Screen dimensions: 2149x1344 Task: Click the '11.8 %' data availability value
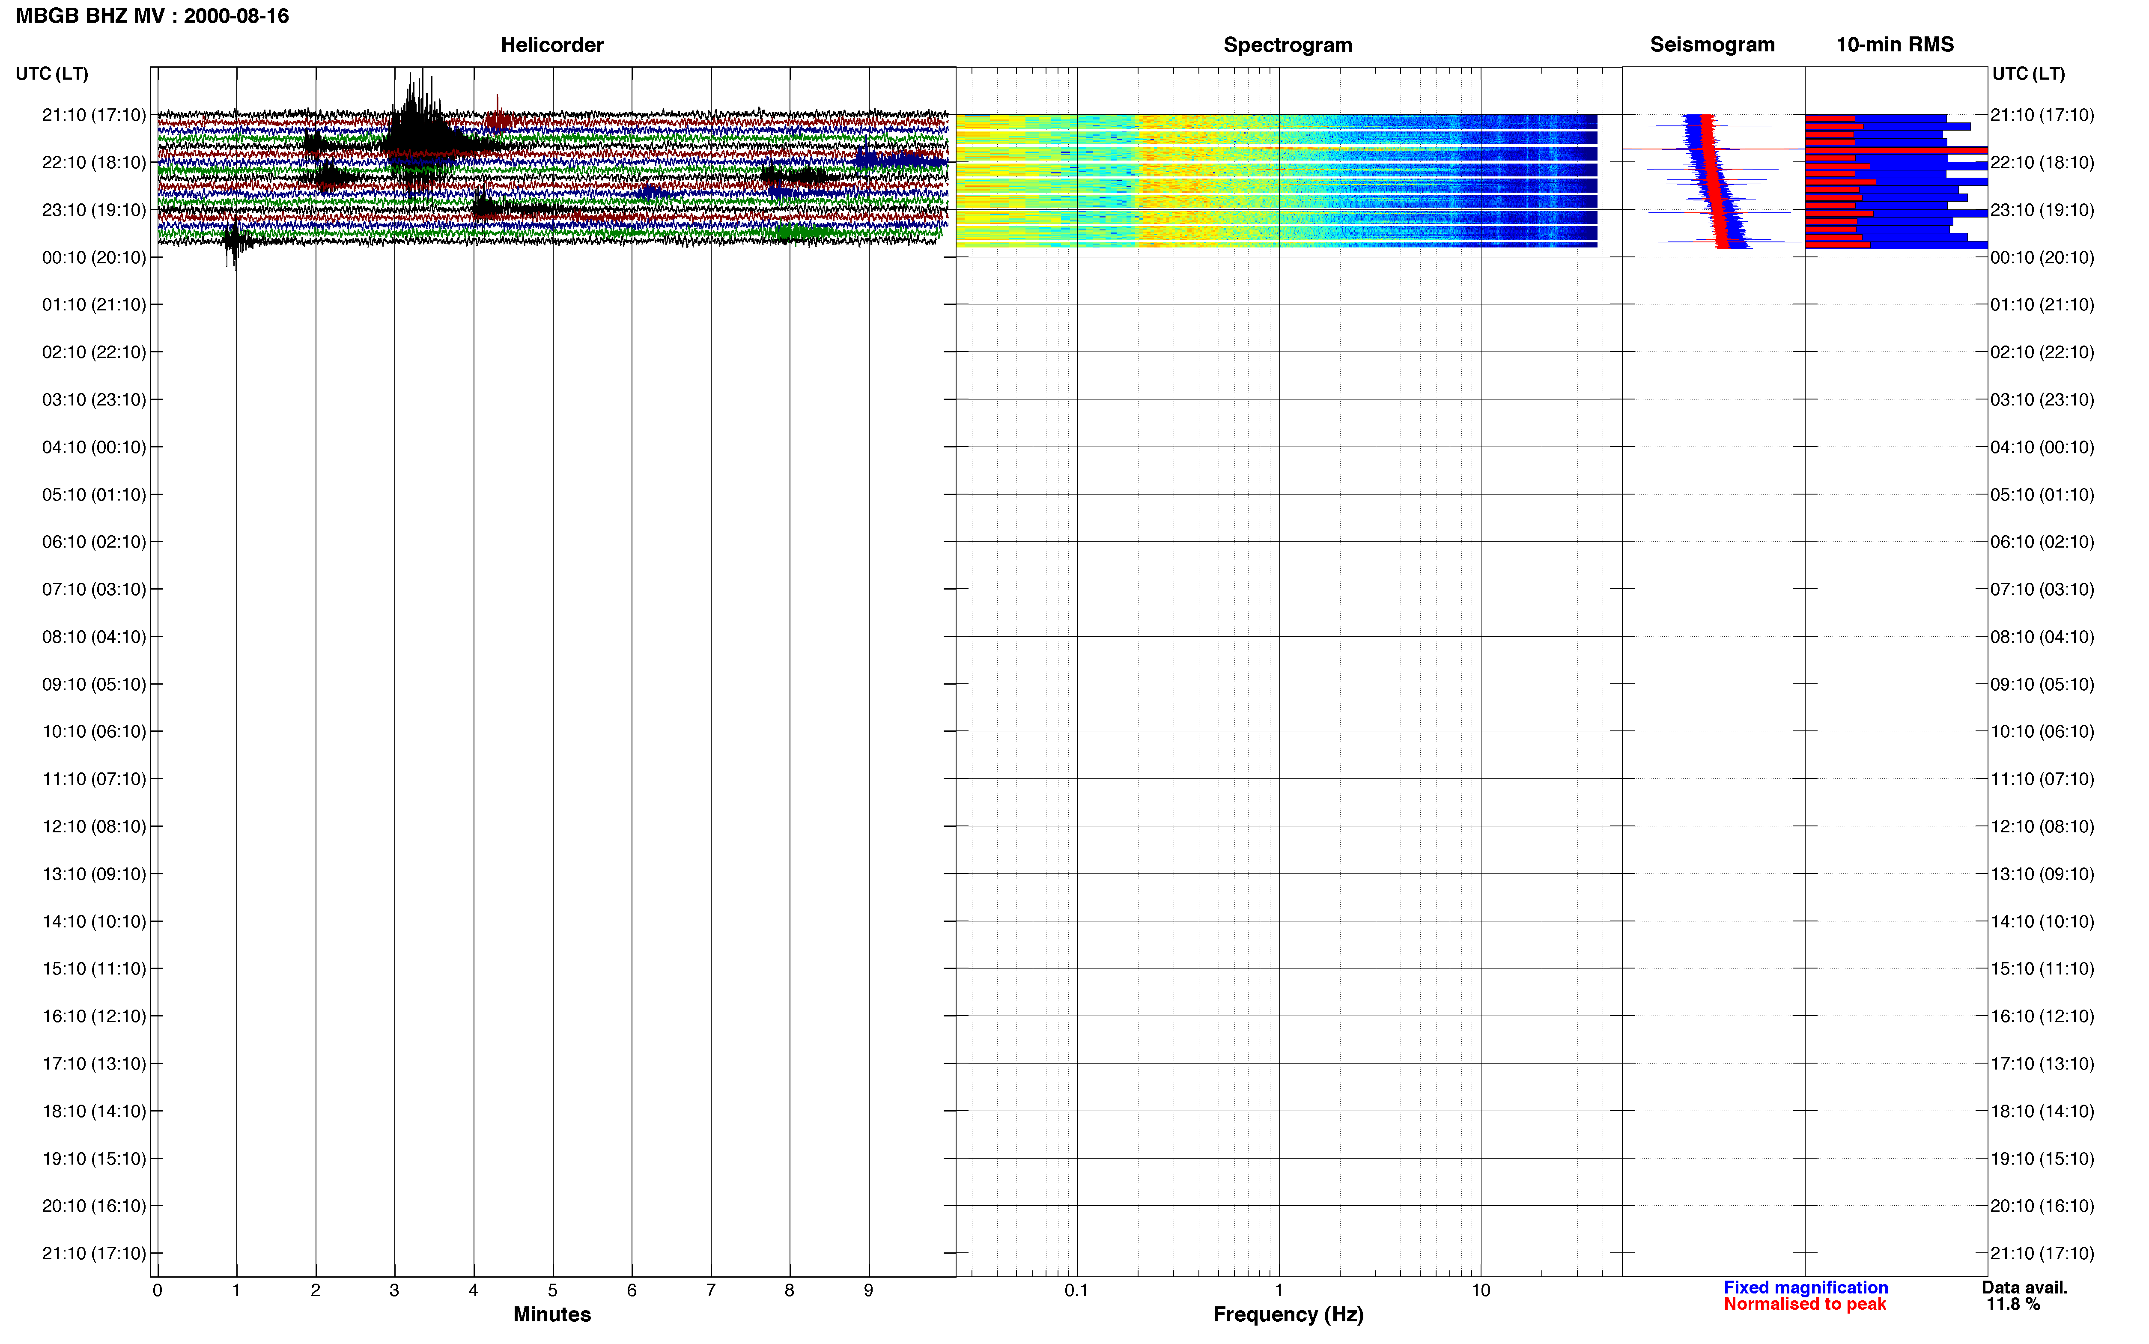pyautogui.click(x=2013, y=1304)
